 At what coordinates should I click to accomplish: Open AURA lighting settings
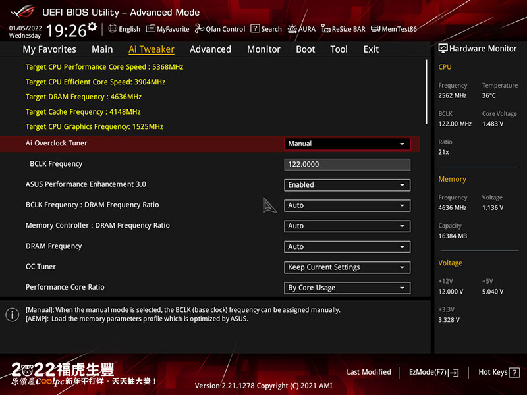pyautogui.click(x=292, y=29)
